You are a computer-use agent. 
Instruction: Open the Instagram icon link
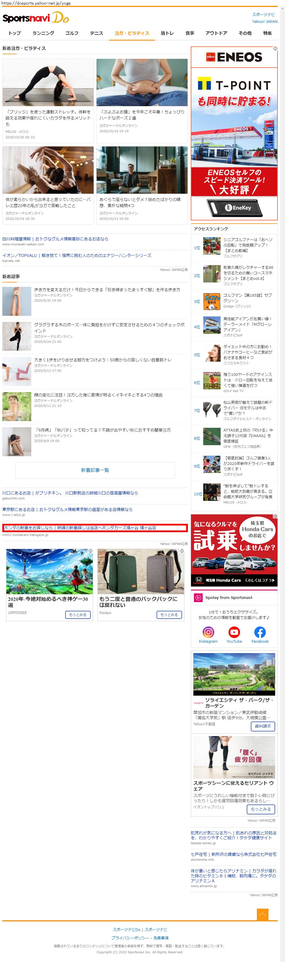pyautogui.click(x=208, y=632)
